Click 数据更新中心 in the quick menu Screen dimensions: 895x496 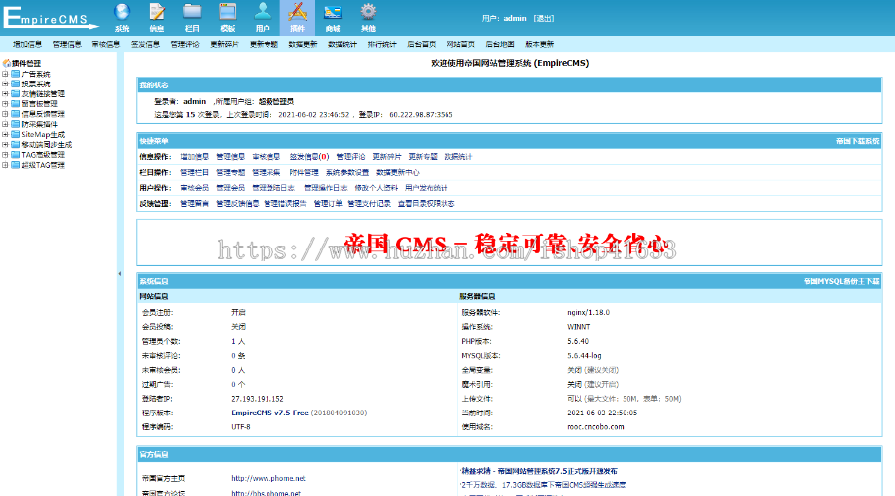(397, 172)
